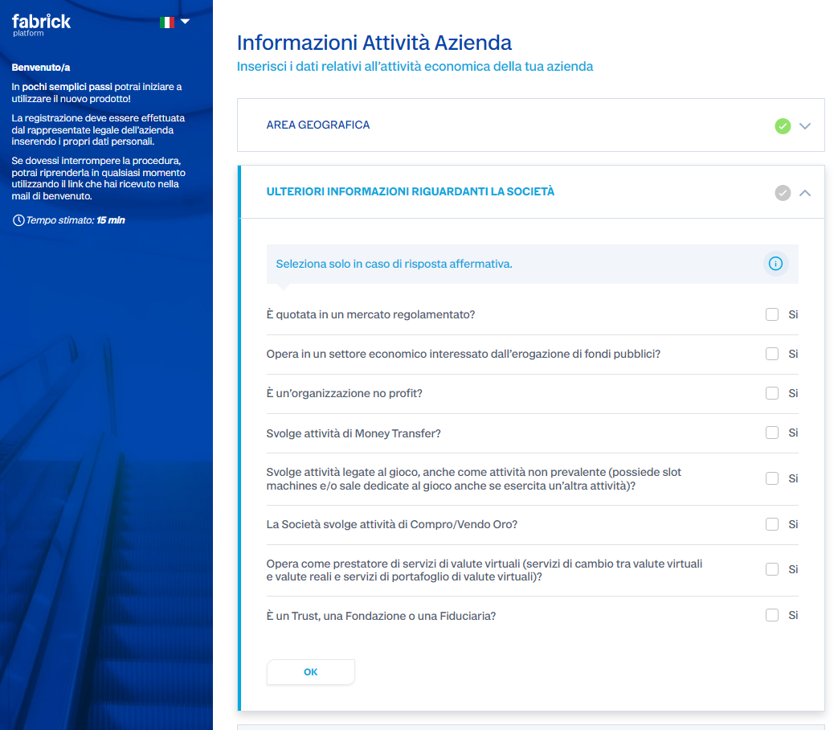Click the green check icon for Area Geografica

point(783,125)
